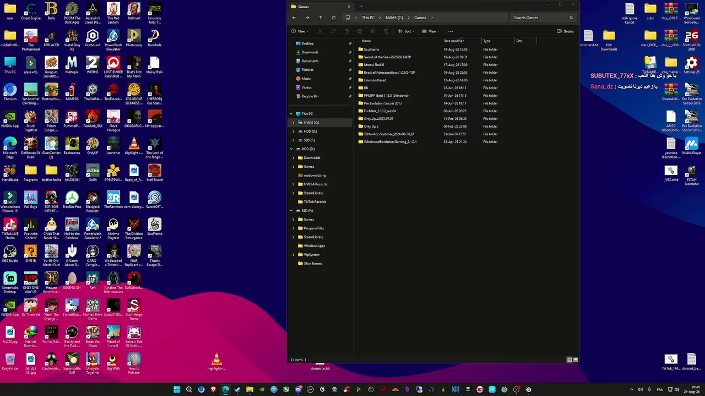Expand the NVIDIA Records folder node
This screenshot has height=396, width=705.
click(x=294, y=184)
